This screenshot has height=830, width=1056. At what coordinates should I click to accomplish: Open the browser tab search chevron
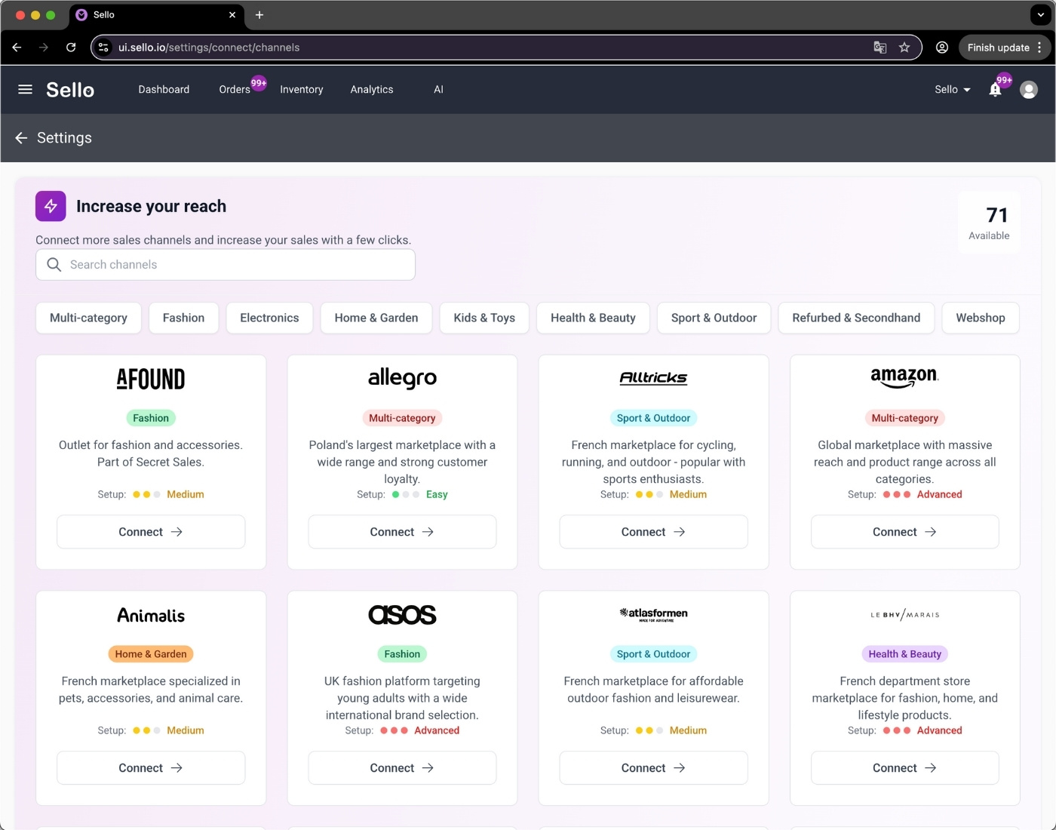(x=1041, y=14)
